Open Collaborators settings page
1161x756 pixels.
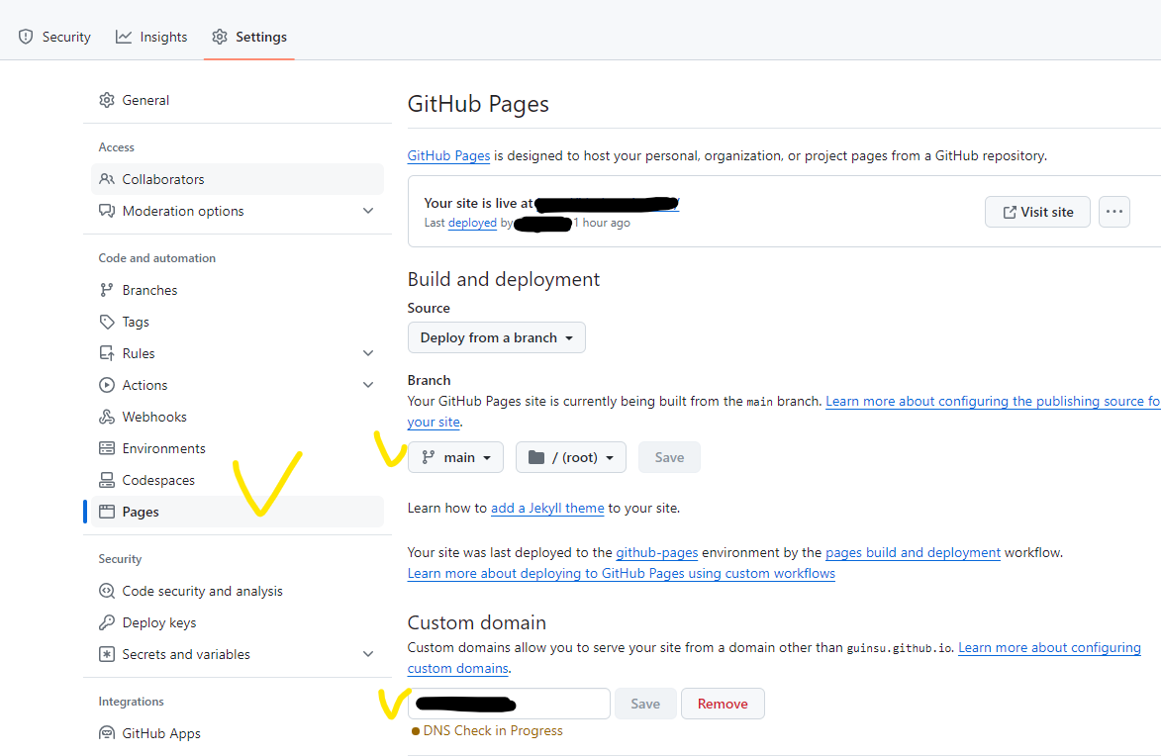click(x=237, y=179)
